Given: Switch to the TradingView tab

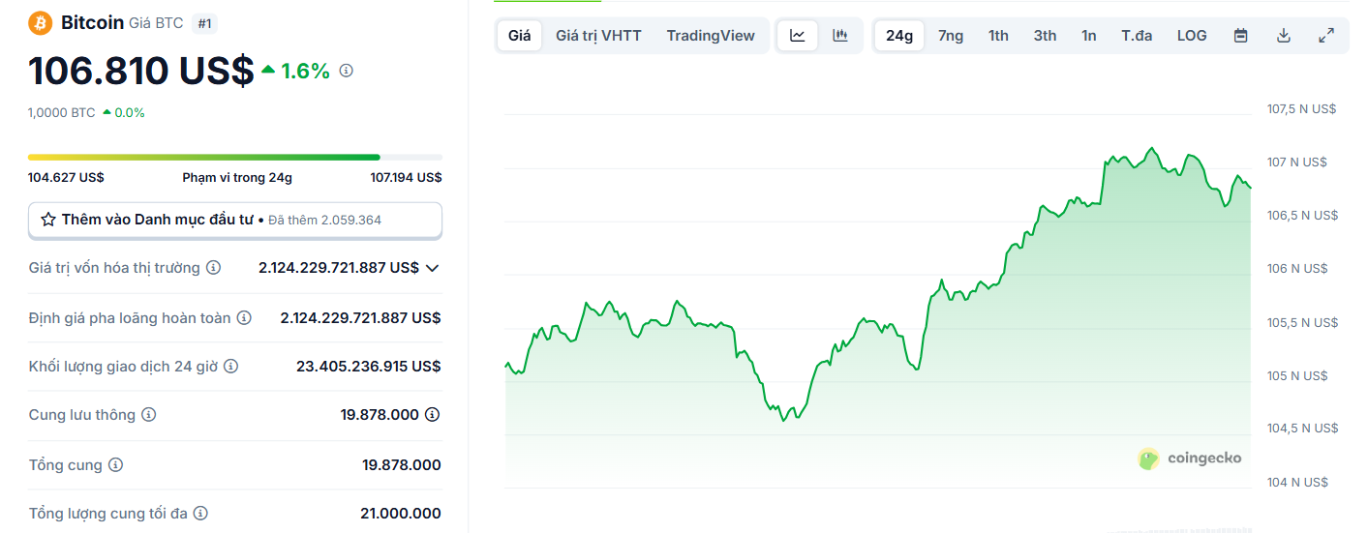Looking at the screenshot, I should coord(711,36).
